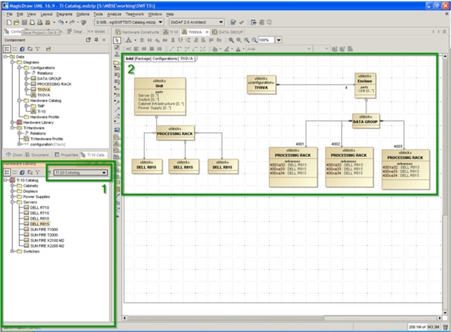
Task: Switch to TI 10 diagram tab
Action: (x=171, y=32)
